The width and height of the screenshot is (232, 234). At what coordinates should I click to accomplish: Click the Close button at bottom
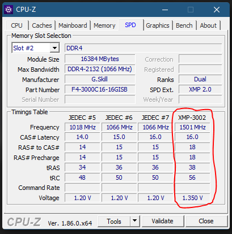pyautogui.click(x=206, y=221)
